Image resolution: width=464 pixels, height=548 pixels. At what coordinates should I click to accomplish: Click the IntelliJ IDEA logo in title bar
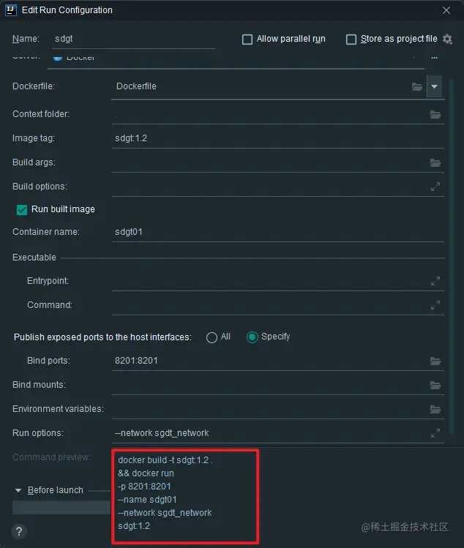point(10,10)
